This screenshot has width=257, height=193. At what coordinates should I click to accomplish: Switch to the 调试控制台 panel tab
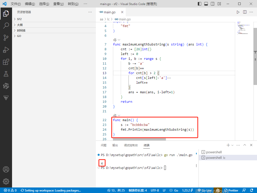click(x=131, y=145)
